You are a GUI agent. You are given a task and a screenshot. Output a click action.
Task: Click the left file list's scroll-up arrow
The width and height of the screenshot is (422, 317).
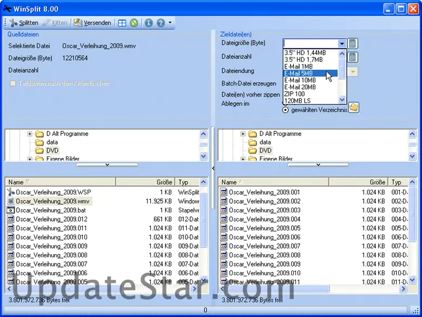[203, 182]
